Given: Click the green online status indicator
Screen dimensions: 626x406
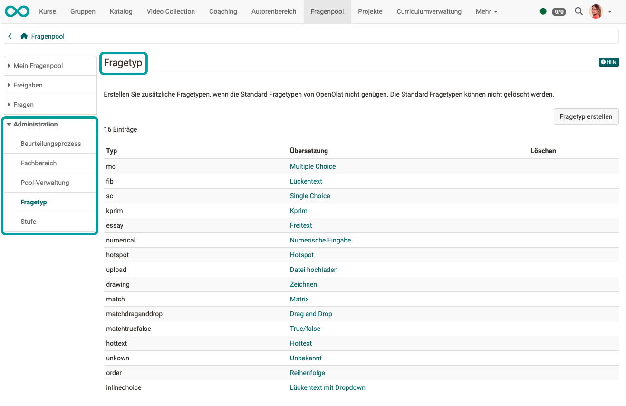Looking at the screenshot, I should click(x=543, y=11).
